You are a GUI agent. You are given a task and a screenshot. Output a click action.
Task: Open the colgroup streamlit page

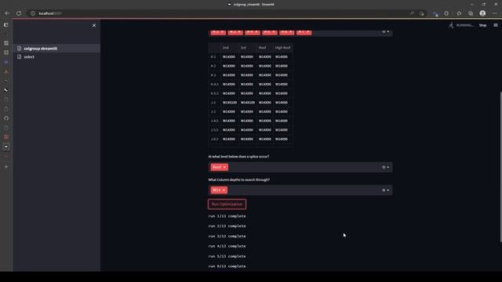(x=56, y=49)
